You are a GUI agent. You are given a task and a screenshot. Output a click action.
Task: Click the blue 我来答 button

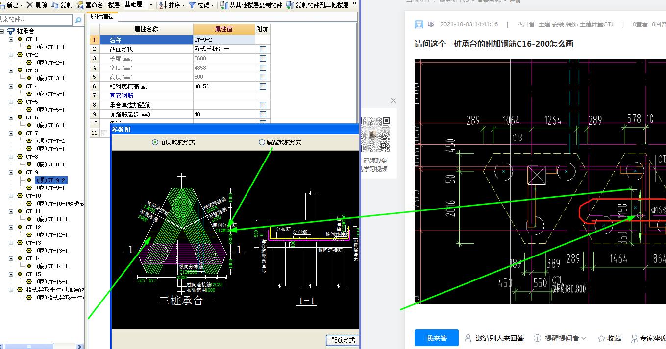coord(437,338)
